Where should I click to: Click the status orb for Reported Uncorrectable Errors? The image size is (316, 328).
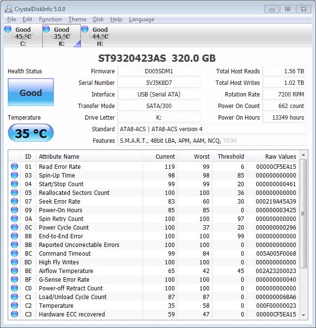pos(14,245)
